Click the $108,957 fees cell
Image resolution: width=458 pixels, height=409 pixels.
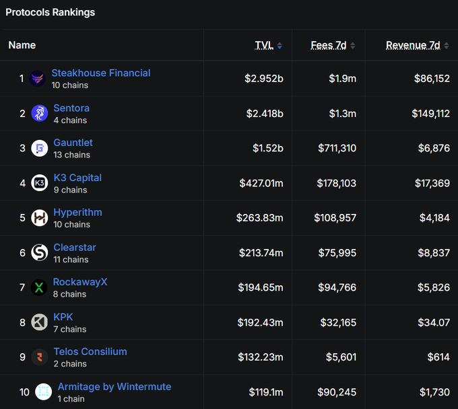(335, 218)
